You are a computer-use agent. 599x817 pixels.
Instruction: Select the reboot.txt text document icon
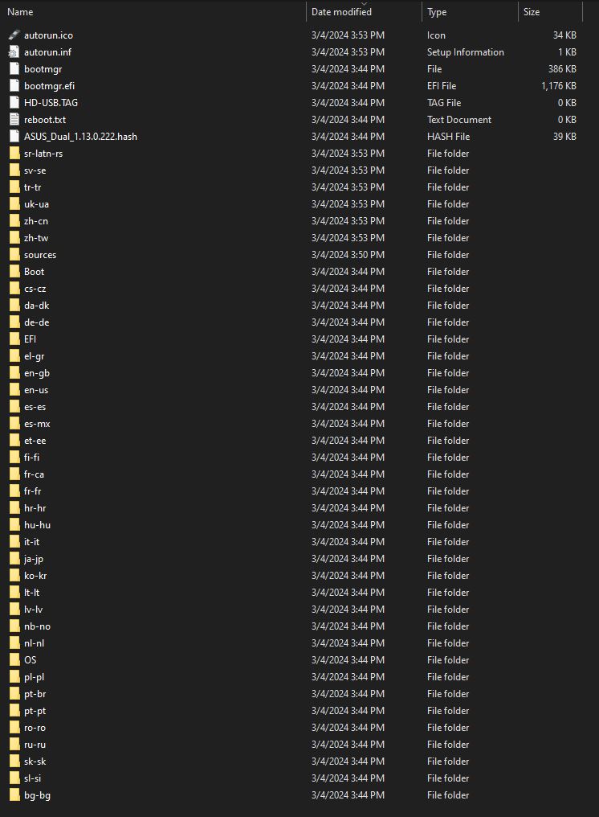14,120
